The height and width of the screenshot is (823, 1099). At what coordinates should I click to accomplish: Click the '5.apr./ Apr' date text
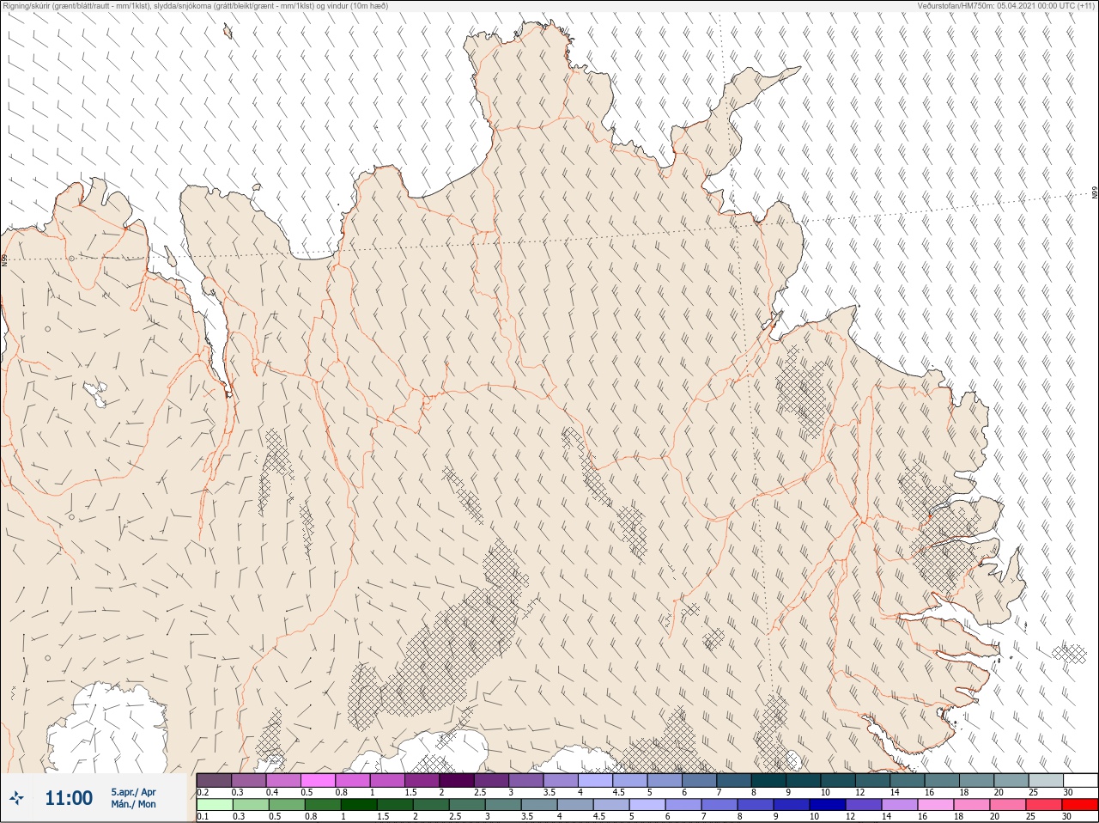[133, 792]
